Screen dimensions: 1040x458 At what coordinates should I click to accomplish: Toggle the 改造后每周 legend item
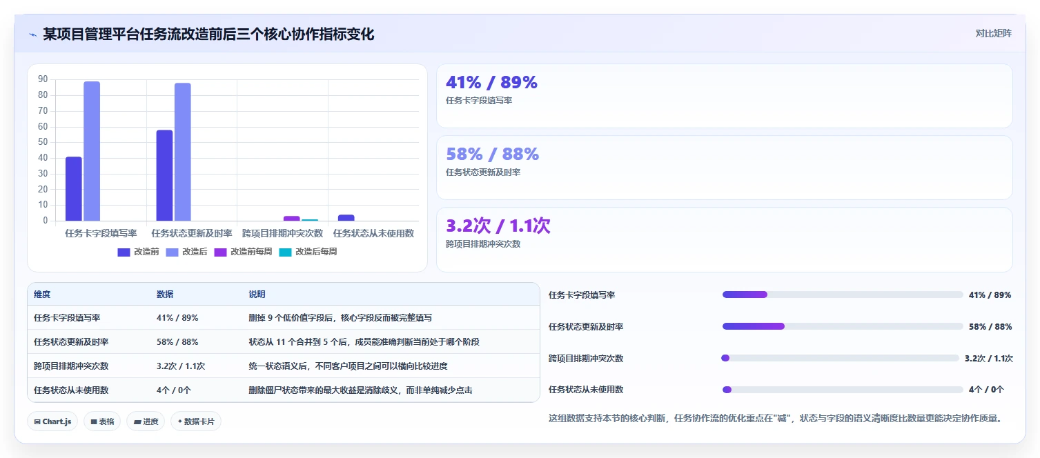click(x=308, y=252)
